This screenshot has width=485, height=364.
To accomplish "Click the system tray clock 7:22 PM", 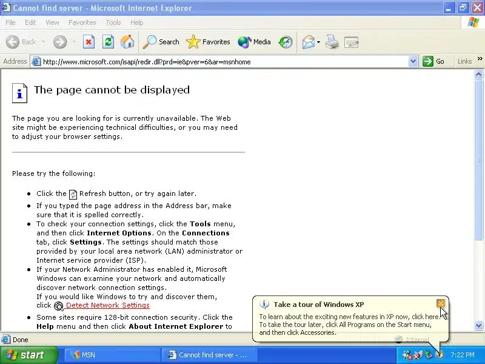I will 463,355.
